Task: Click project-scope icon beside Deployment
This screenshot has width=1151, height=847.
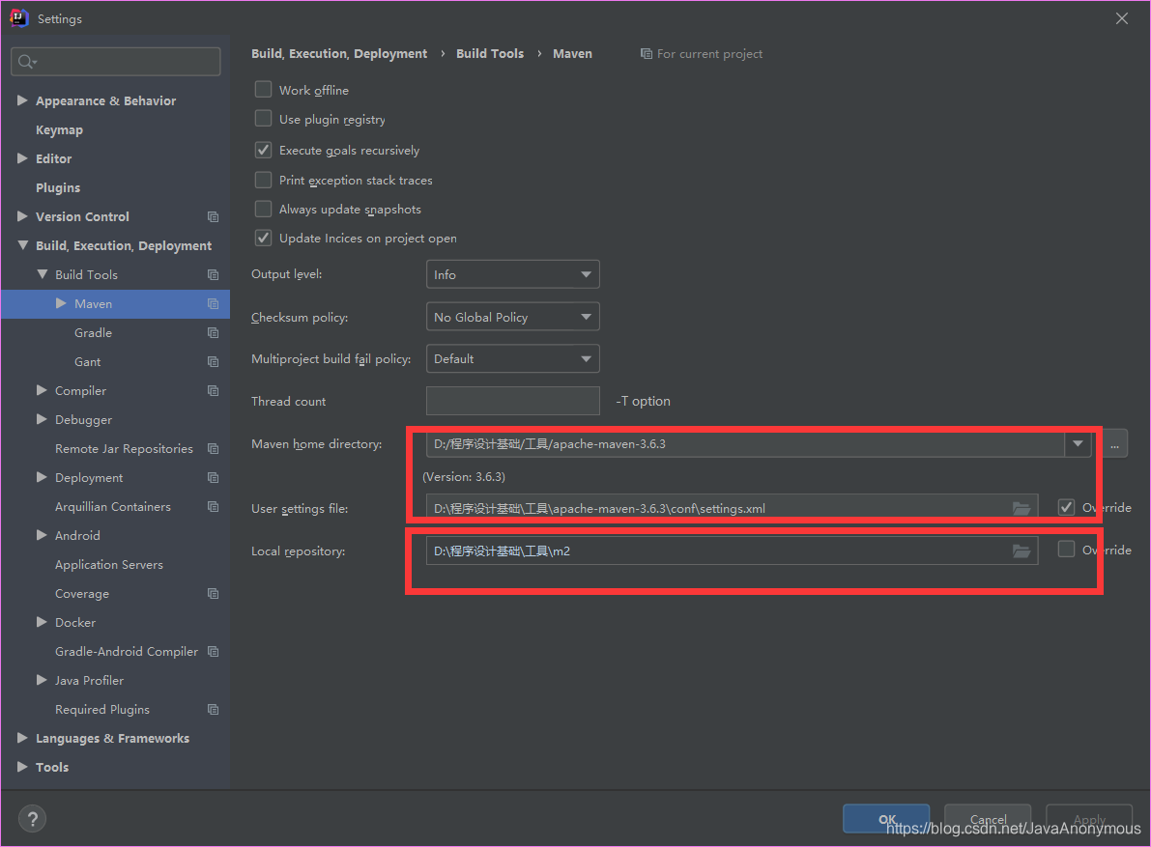Action: coord(213,477)
